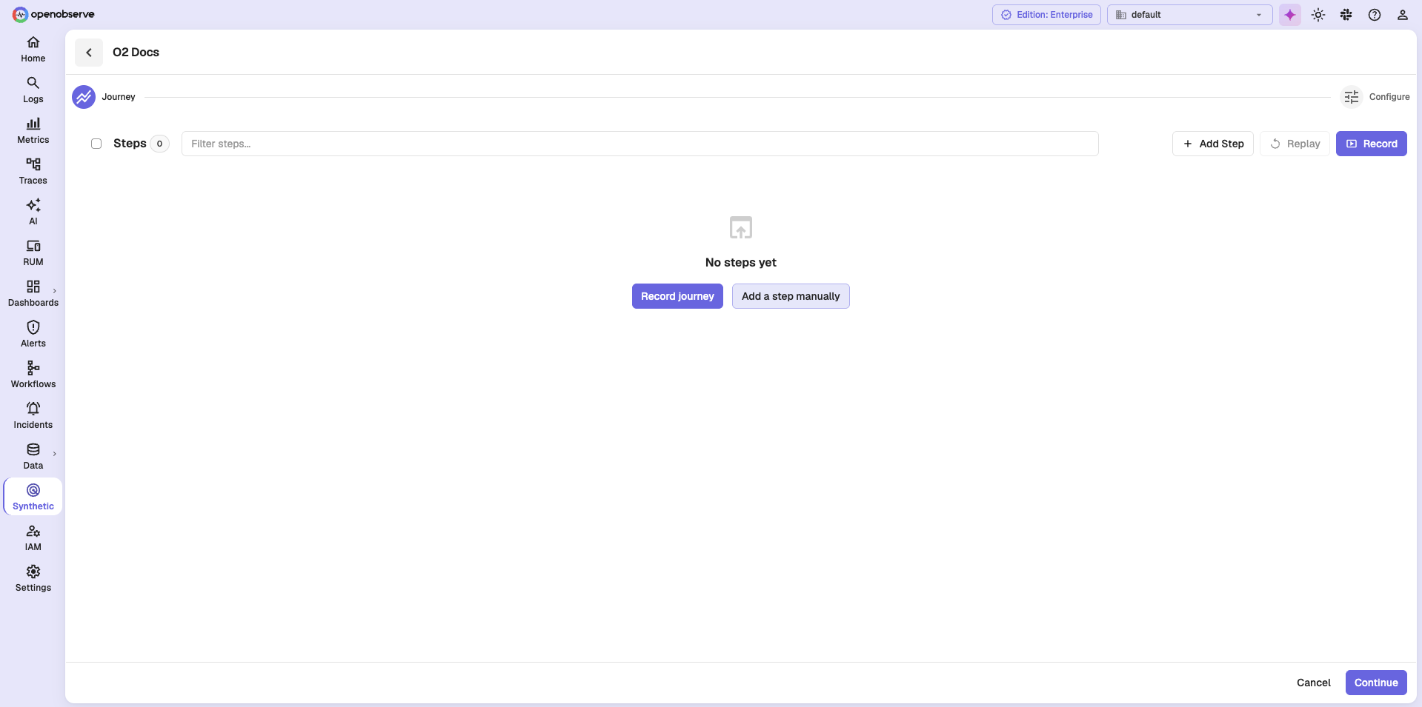This screenshot has height=707, width=1422.
Task: Click the Replay button
Action: (x=1295, y=144)
